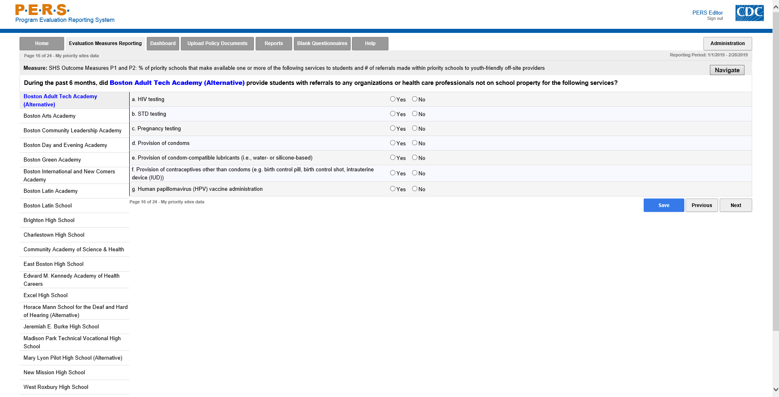The image size is (779, 397).
Task: Select Yes for condom-compatible lubricants
Action: (393, 158)
